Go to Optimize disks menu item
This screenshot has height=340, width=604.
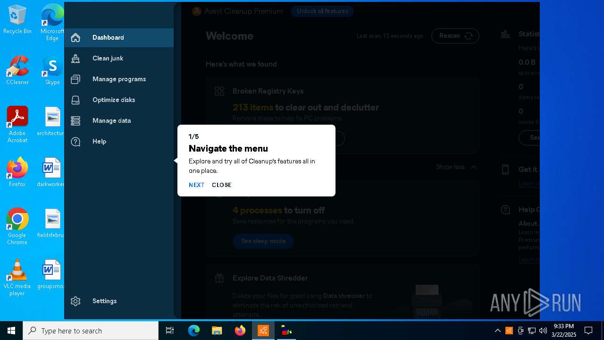coord(119,100)
